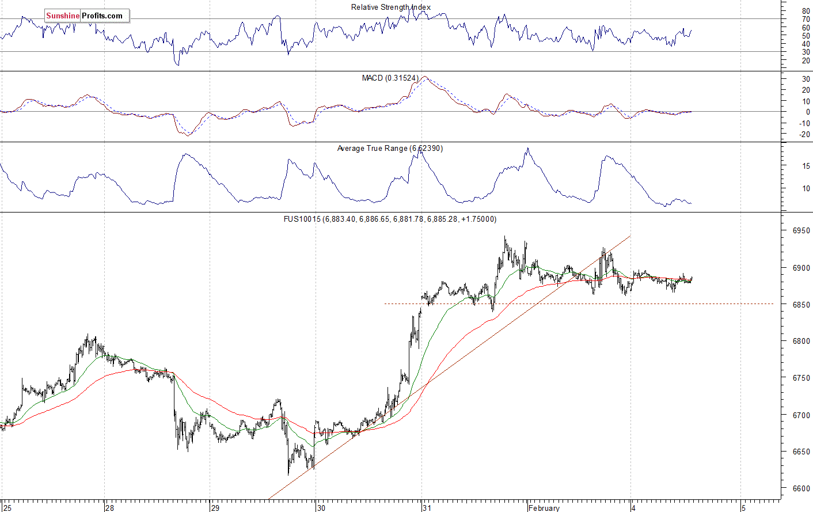This screenshot has width=813, height=512.
Task: Click the ATR axis value 10
Action: pos(806,188)
